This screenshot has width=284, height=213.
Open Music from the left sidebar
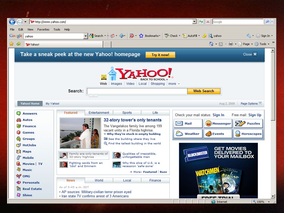point(27,170)
